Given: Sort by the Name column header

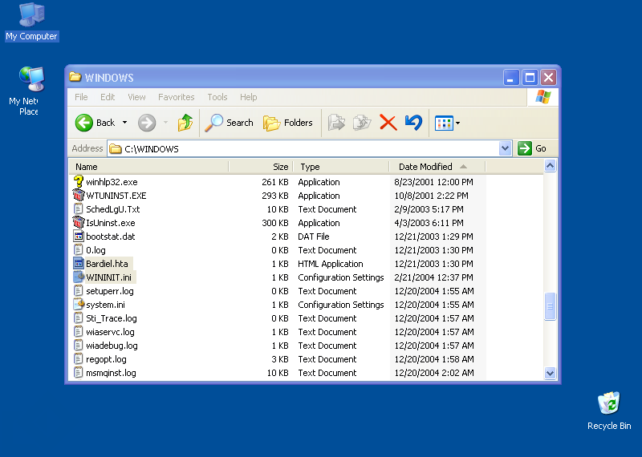Looking at the screenshot, I should (x=148, y=167).
